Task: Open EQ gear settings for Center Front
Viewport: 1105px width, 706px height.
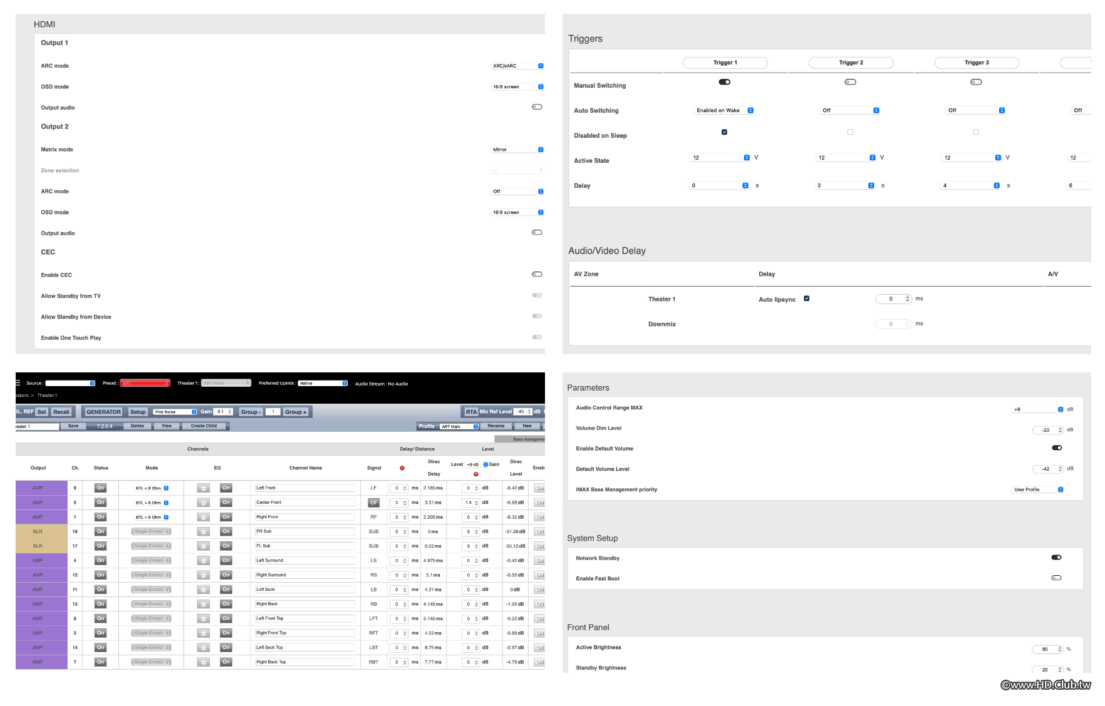Action: point(203,503)
